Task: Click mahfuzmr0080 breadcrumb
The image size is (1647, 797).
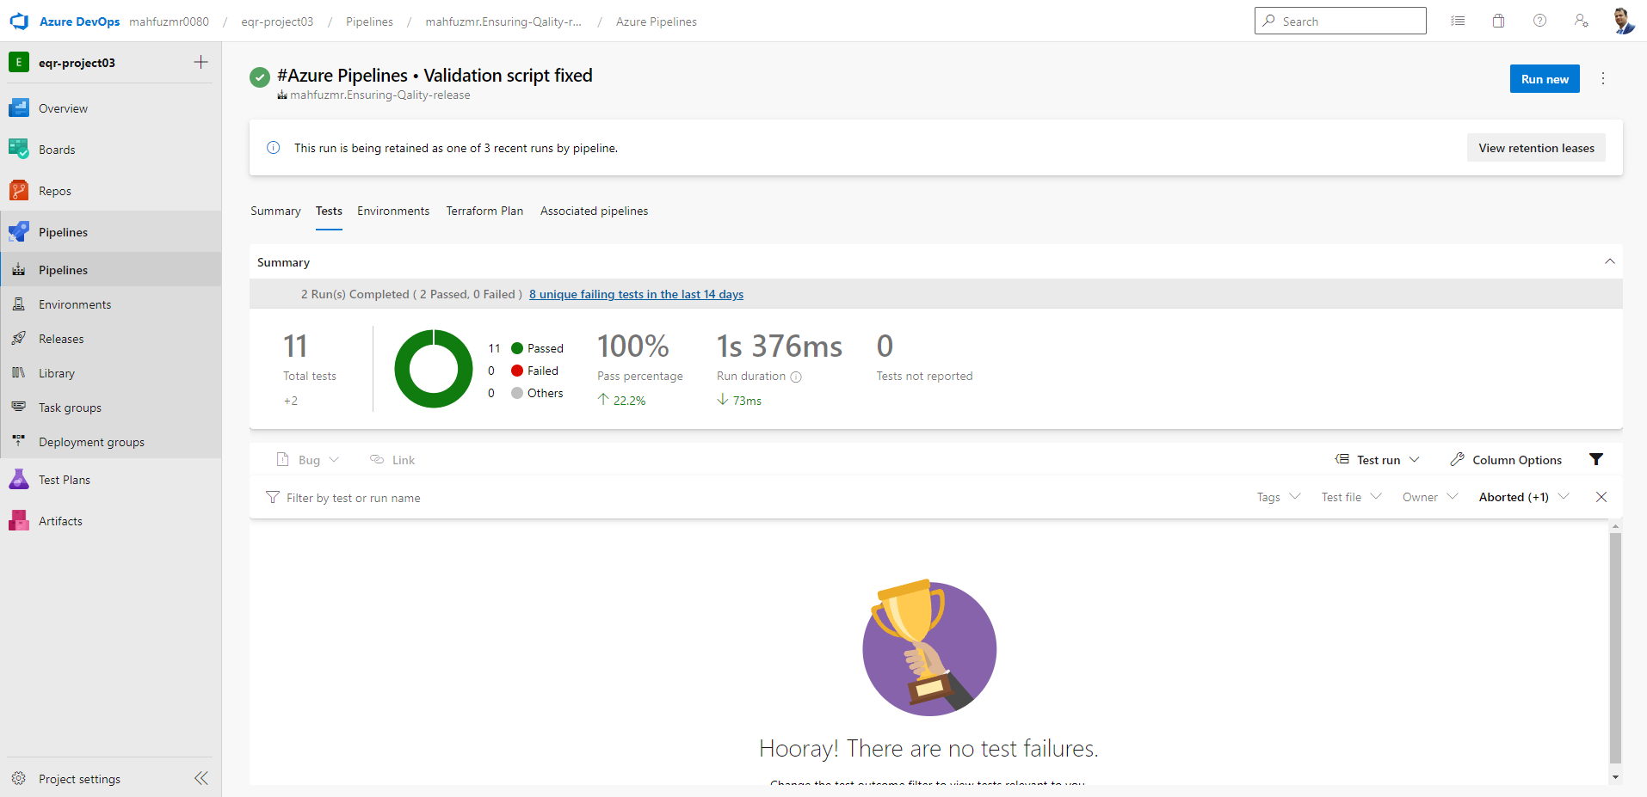Action: coord(169,21)
